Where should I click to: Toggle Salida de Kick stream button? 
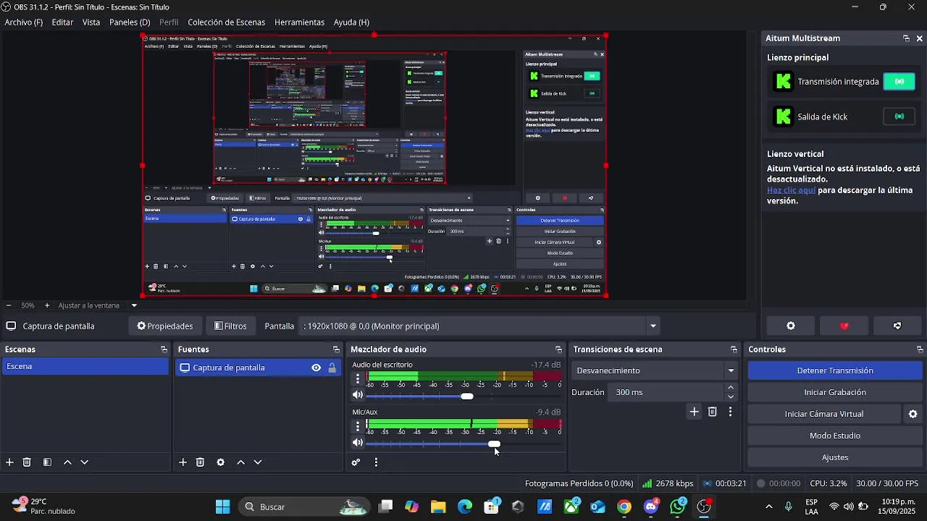pos(899,117)
